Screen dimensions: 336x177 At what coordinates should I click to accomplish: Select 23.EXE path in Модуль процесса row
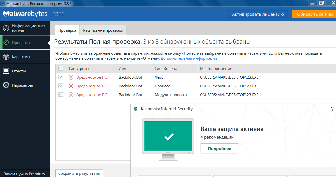click(229, 95)
